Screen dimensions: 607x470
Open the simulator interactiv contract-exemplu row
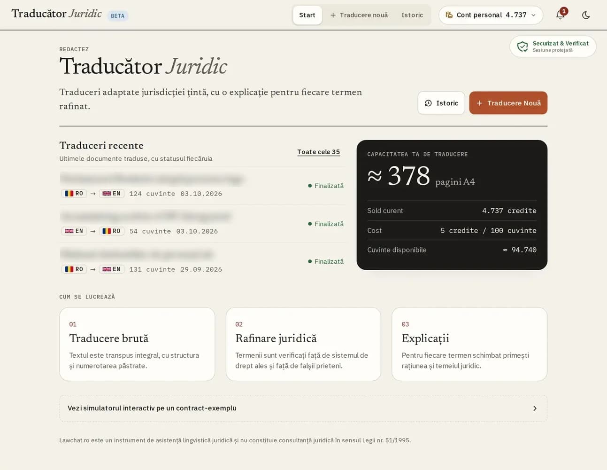pos(303,408)
